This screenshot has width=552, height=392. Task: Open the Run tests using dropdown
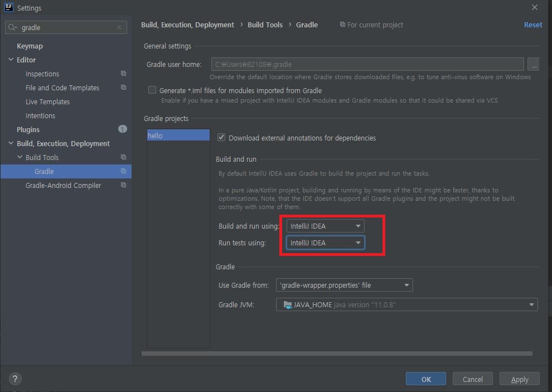pos(325,243)
